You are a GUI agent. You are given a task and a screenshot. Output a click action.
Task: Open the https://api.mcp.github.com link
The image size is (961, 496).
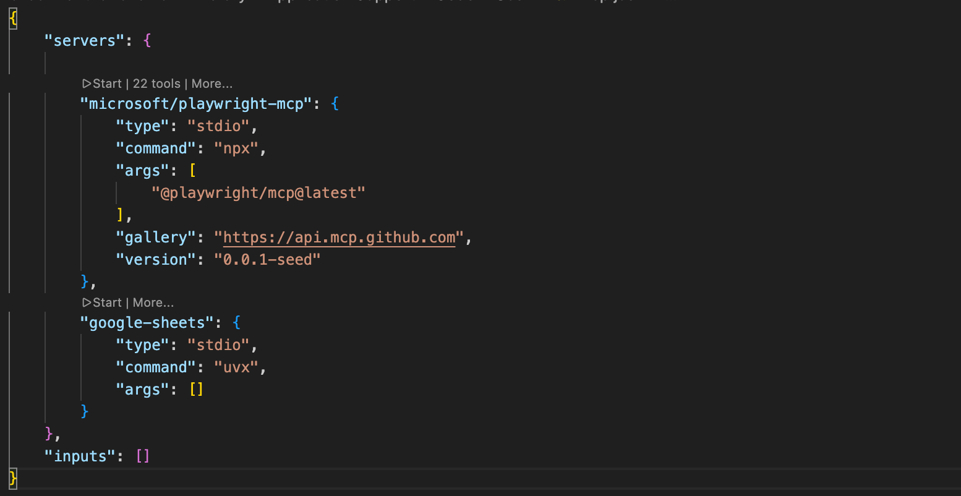[339, 237]
